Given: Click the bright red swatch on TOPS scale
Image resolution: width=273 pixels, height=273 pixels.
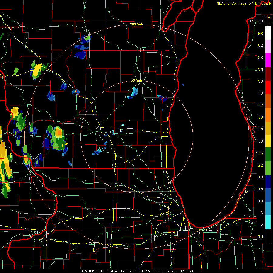Looking at the screenshot, I should click(268, 87).
